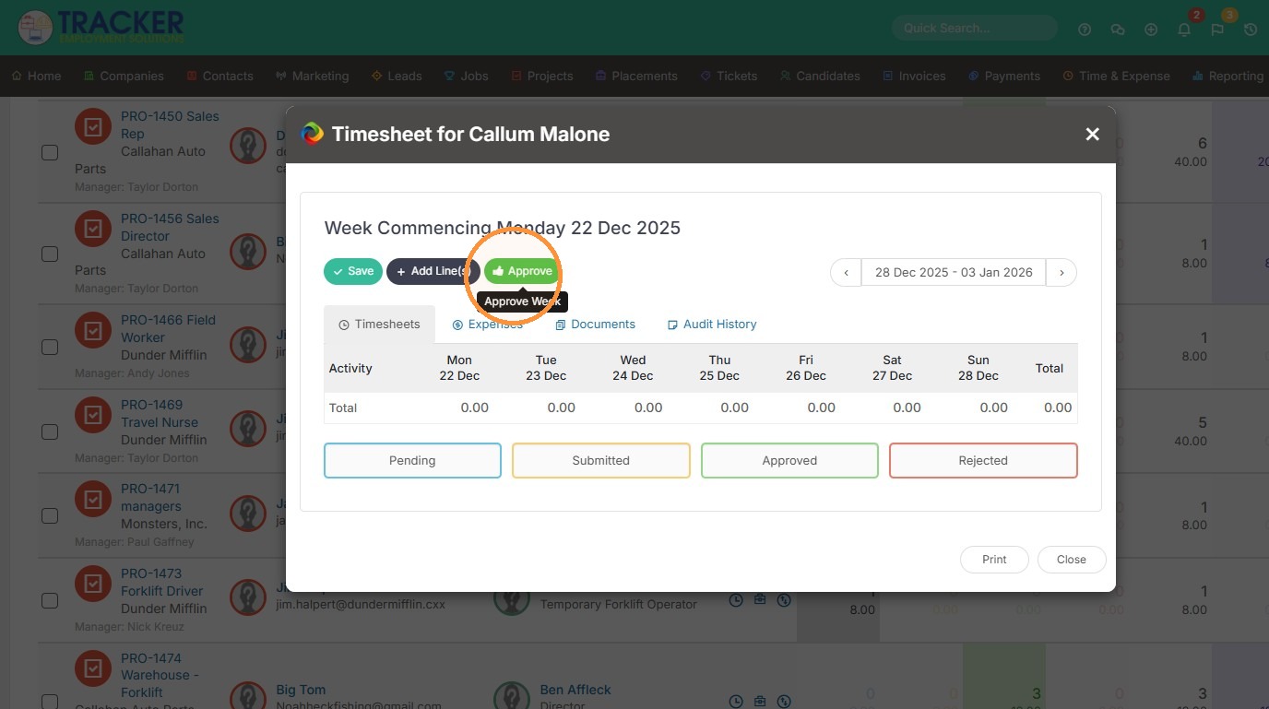Click the clock icon in the PRO-1474 row
The image size is (1269, 709).
pyautogui.click(x=736, y=702)
